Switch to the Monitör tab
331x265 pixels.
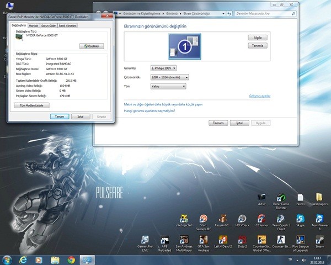(x=34, y=25)
